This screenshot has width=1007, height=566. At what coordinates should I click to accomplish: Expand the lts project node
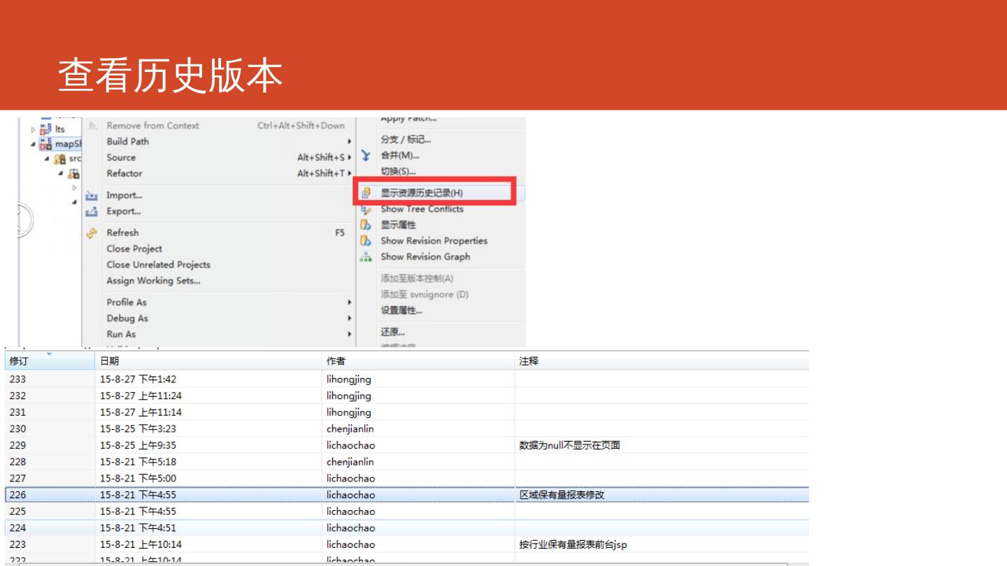(32, 129)
